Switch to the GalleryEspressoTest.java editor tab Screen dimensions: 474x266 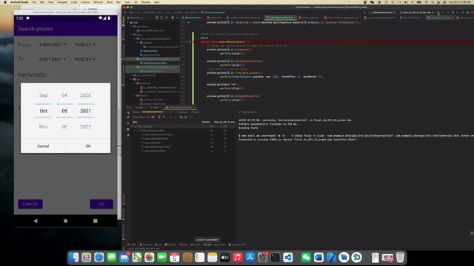pos(280,18)
